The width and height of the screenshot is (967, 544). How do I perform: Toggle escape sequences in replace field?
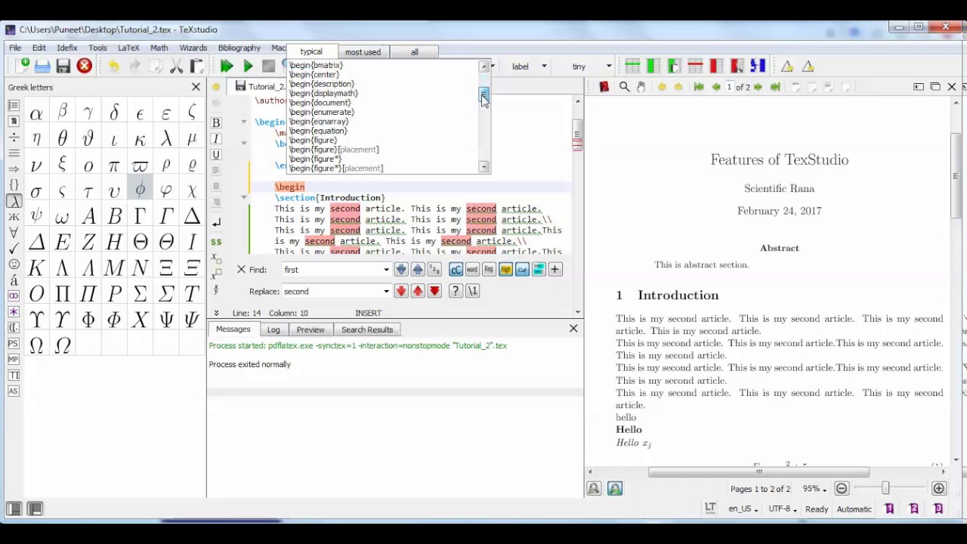(473, 291)
